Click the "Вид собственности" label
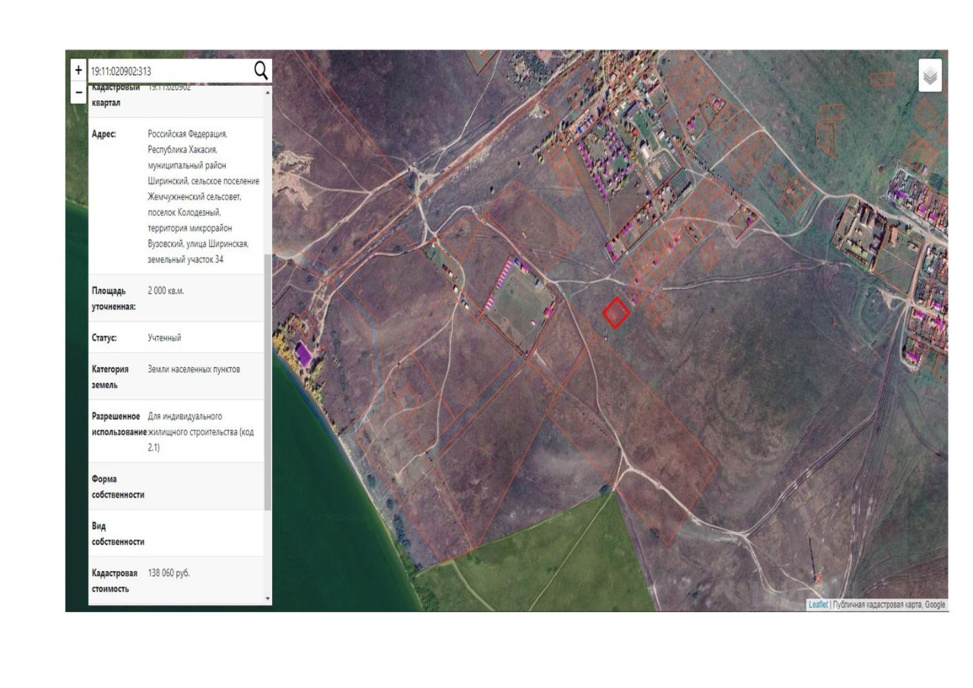The height and width of the screenshot is (688, 973). 118,534
